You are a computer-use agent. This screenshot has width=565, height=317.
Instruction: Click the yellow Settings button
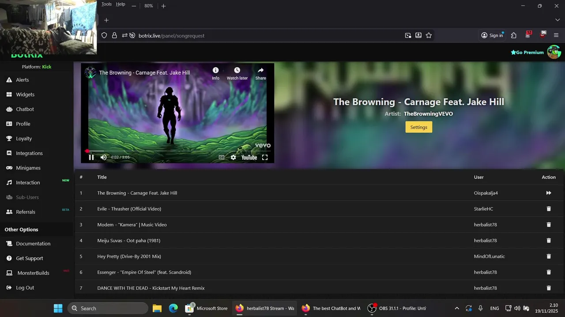coord(418,127)
